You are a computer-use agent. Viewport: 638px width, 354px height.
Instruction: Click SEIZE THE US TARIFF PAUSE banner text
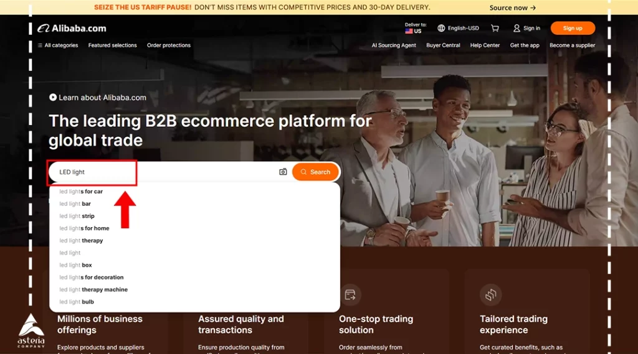(143, 7)
